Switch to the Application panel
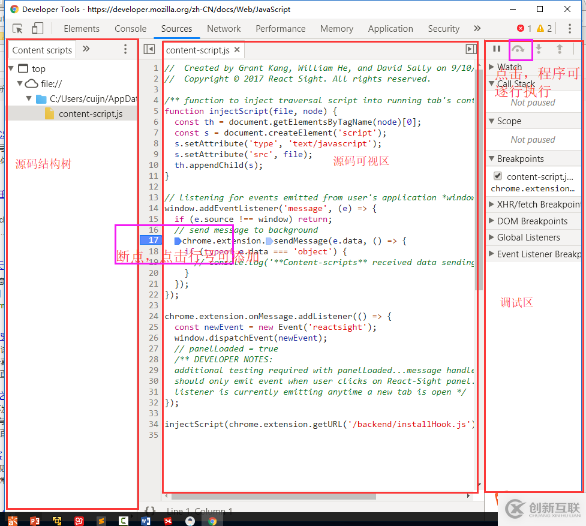This screenshot has height=526, width=586. [x=390, y=29]
